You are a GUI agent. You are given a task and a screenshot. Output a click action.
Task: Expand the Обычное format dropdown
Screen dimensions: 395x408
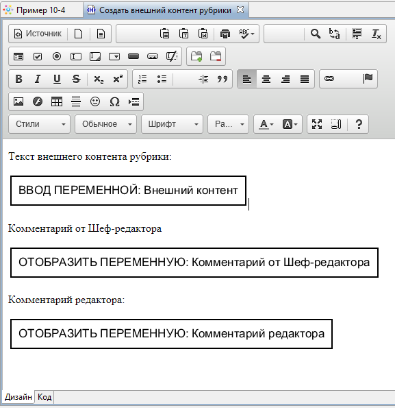point(105,124)
